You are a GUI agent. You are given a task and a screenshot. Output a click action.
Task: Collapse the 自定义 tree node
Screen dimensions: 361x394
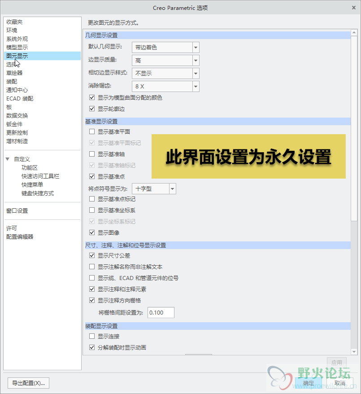(x=8, y=159)
